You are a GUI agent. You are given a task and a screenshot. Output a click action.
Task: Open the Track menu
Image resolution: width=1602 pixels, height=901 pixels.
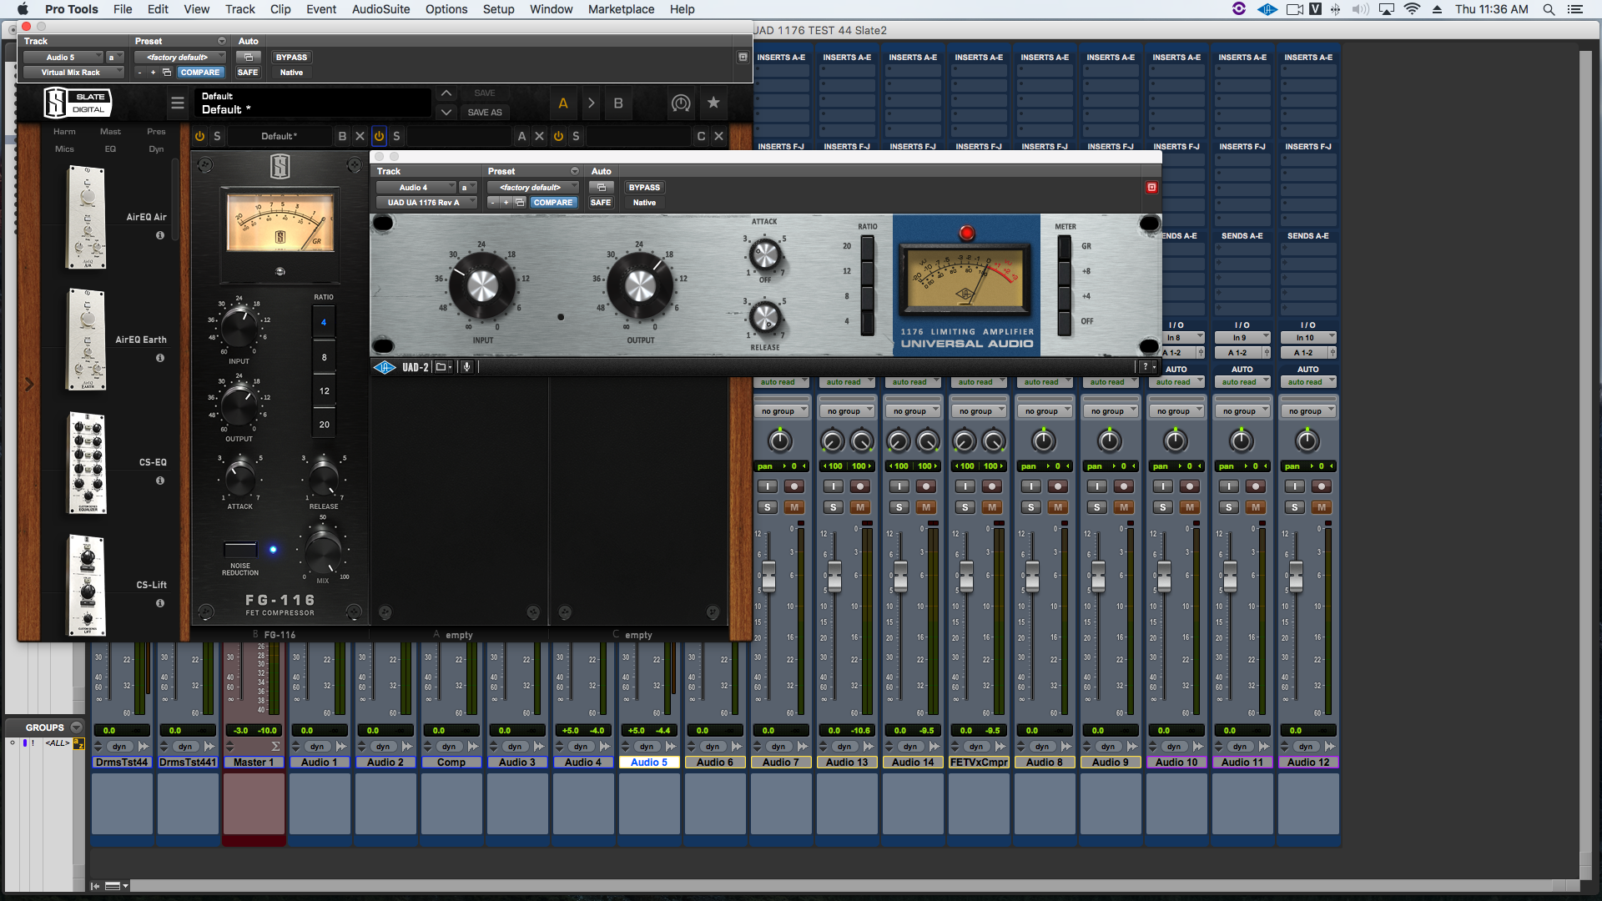[239, 9]
